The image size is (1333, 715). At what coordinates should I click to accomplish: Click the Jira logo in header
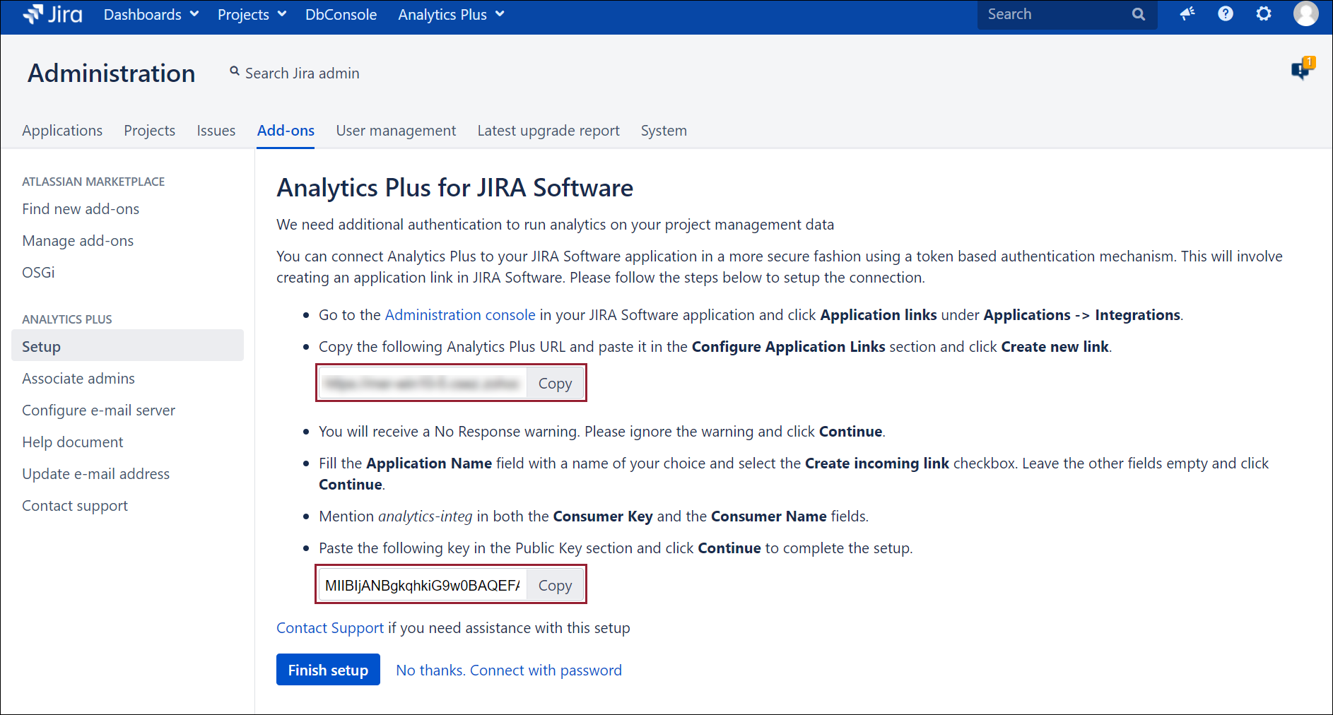52,14
